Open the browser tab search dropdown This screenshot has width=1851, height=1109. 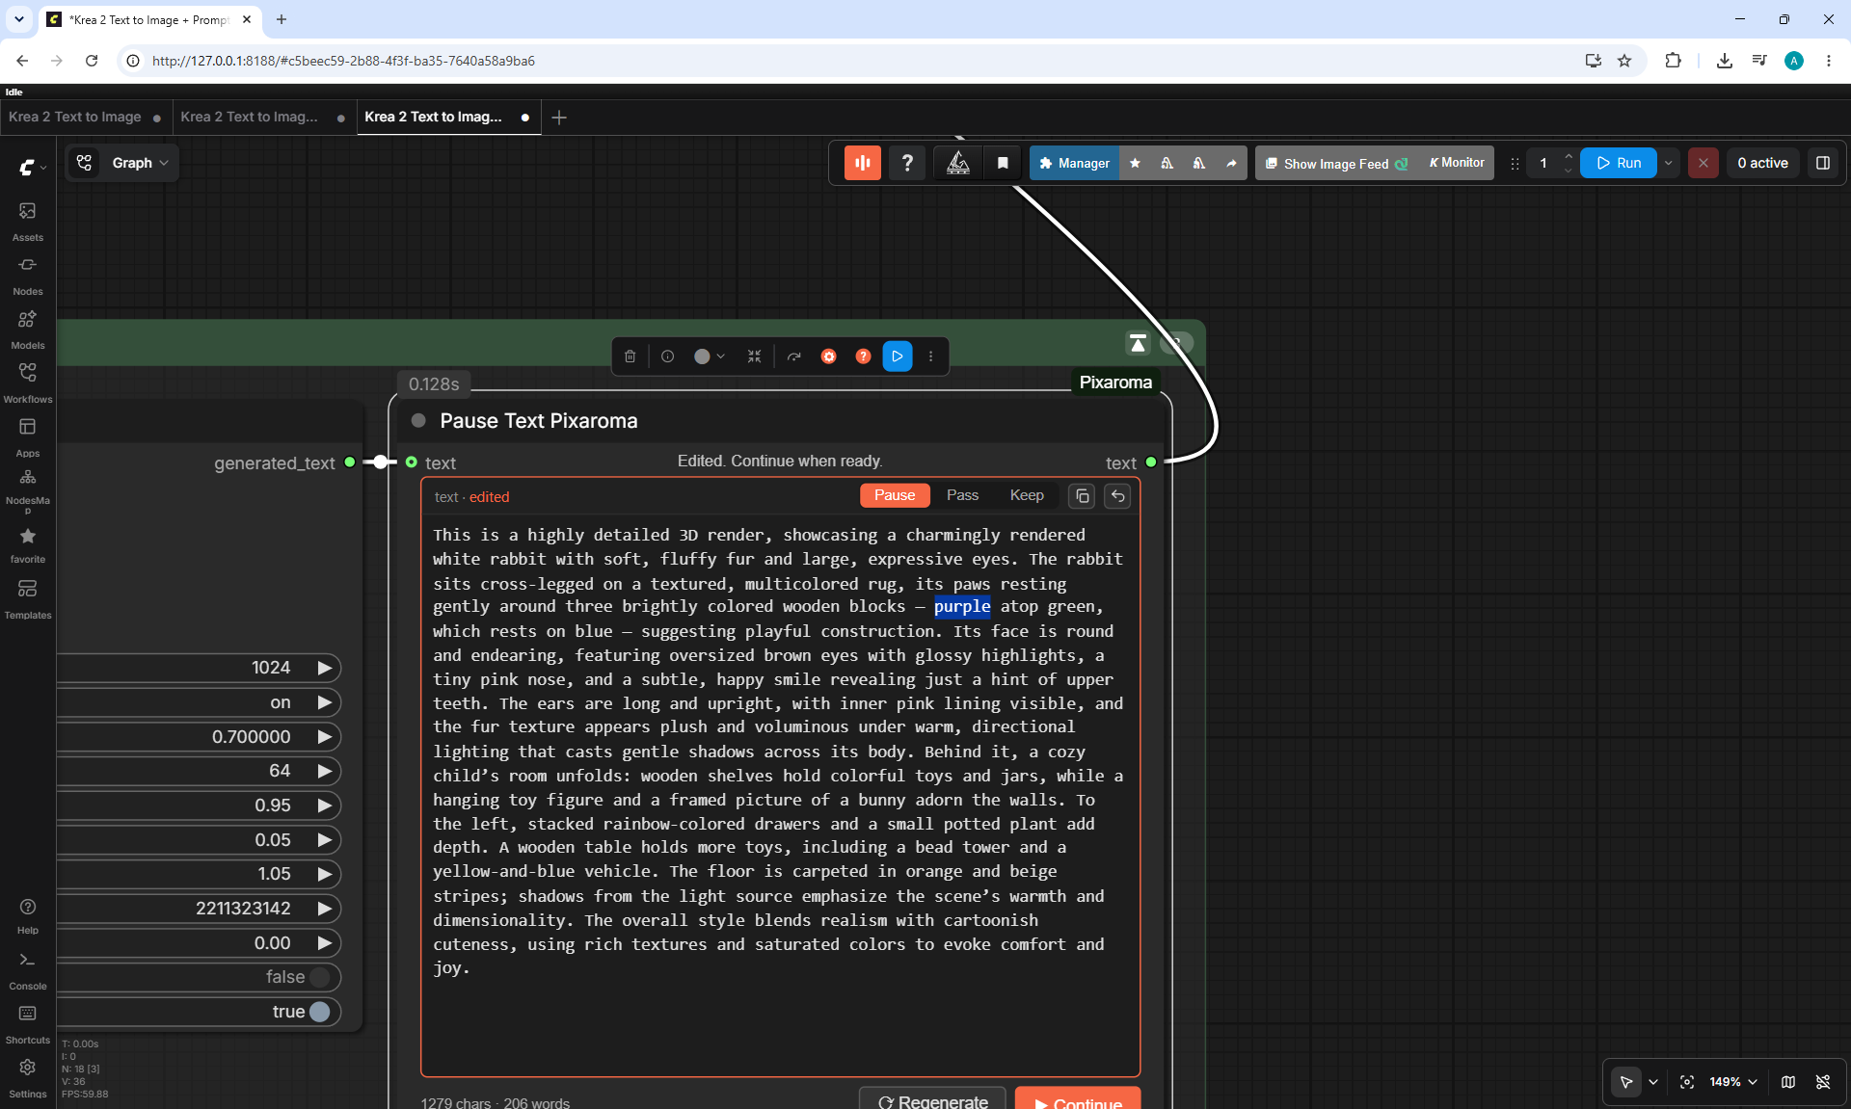(18, 19)
